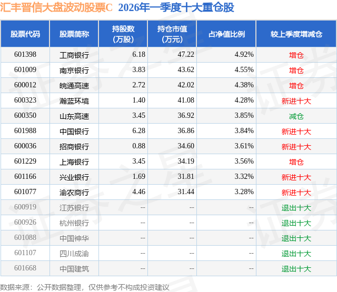Viewport: 337px width, 292px height.
Task: Open the 工商银行 stock name
Action: pos(74,55)
